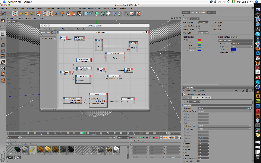Click the Undo arrow in the top toolbar
Image resolution: width=261 pixels, height=163 pixels.
click(x=4, y=13)
